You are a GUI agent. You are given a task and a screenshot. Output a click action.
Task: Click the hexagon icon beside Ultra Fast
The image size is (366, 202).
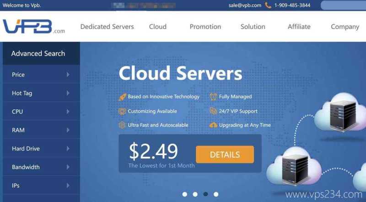click(122, 125)
